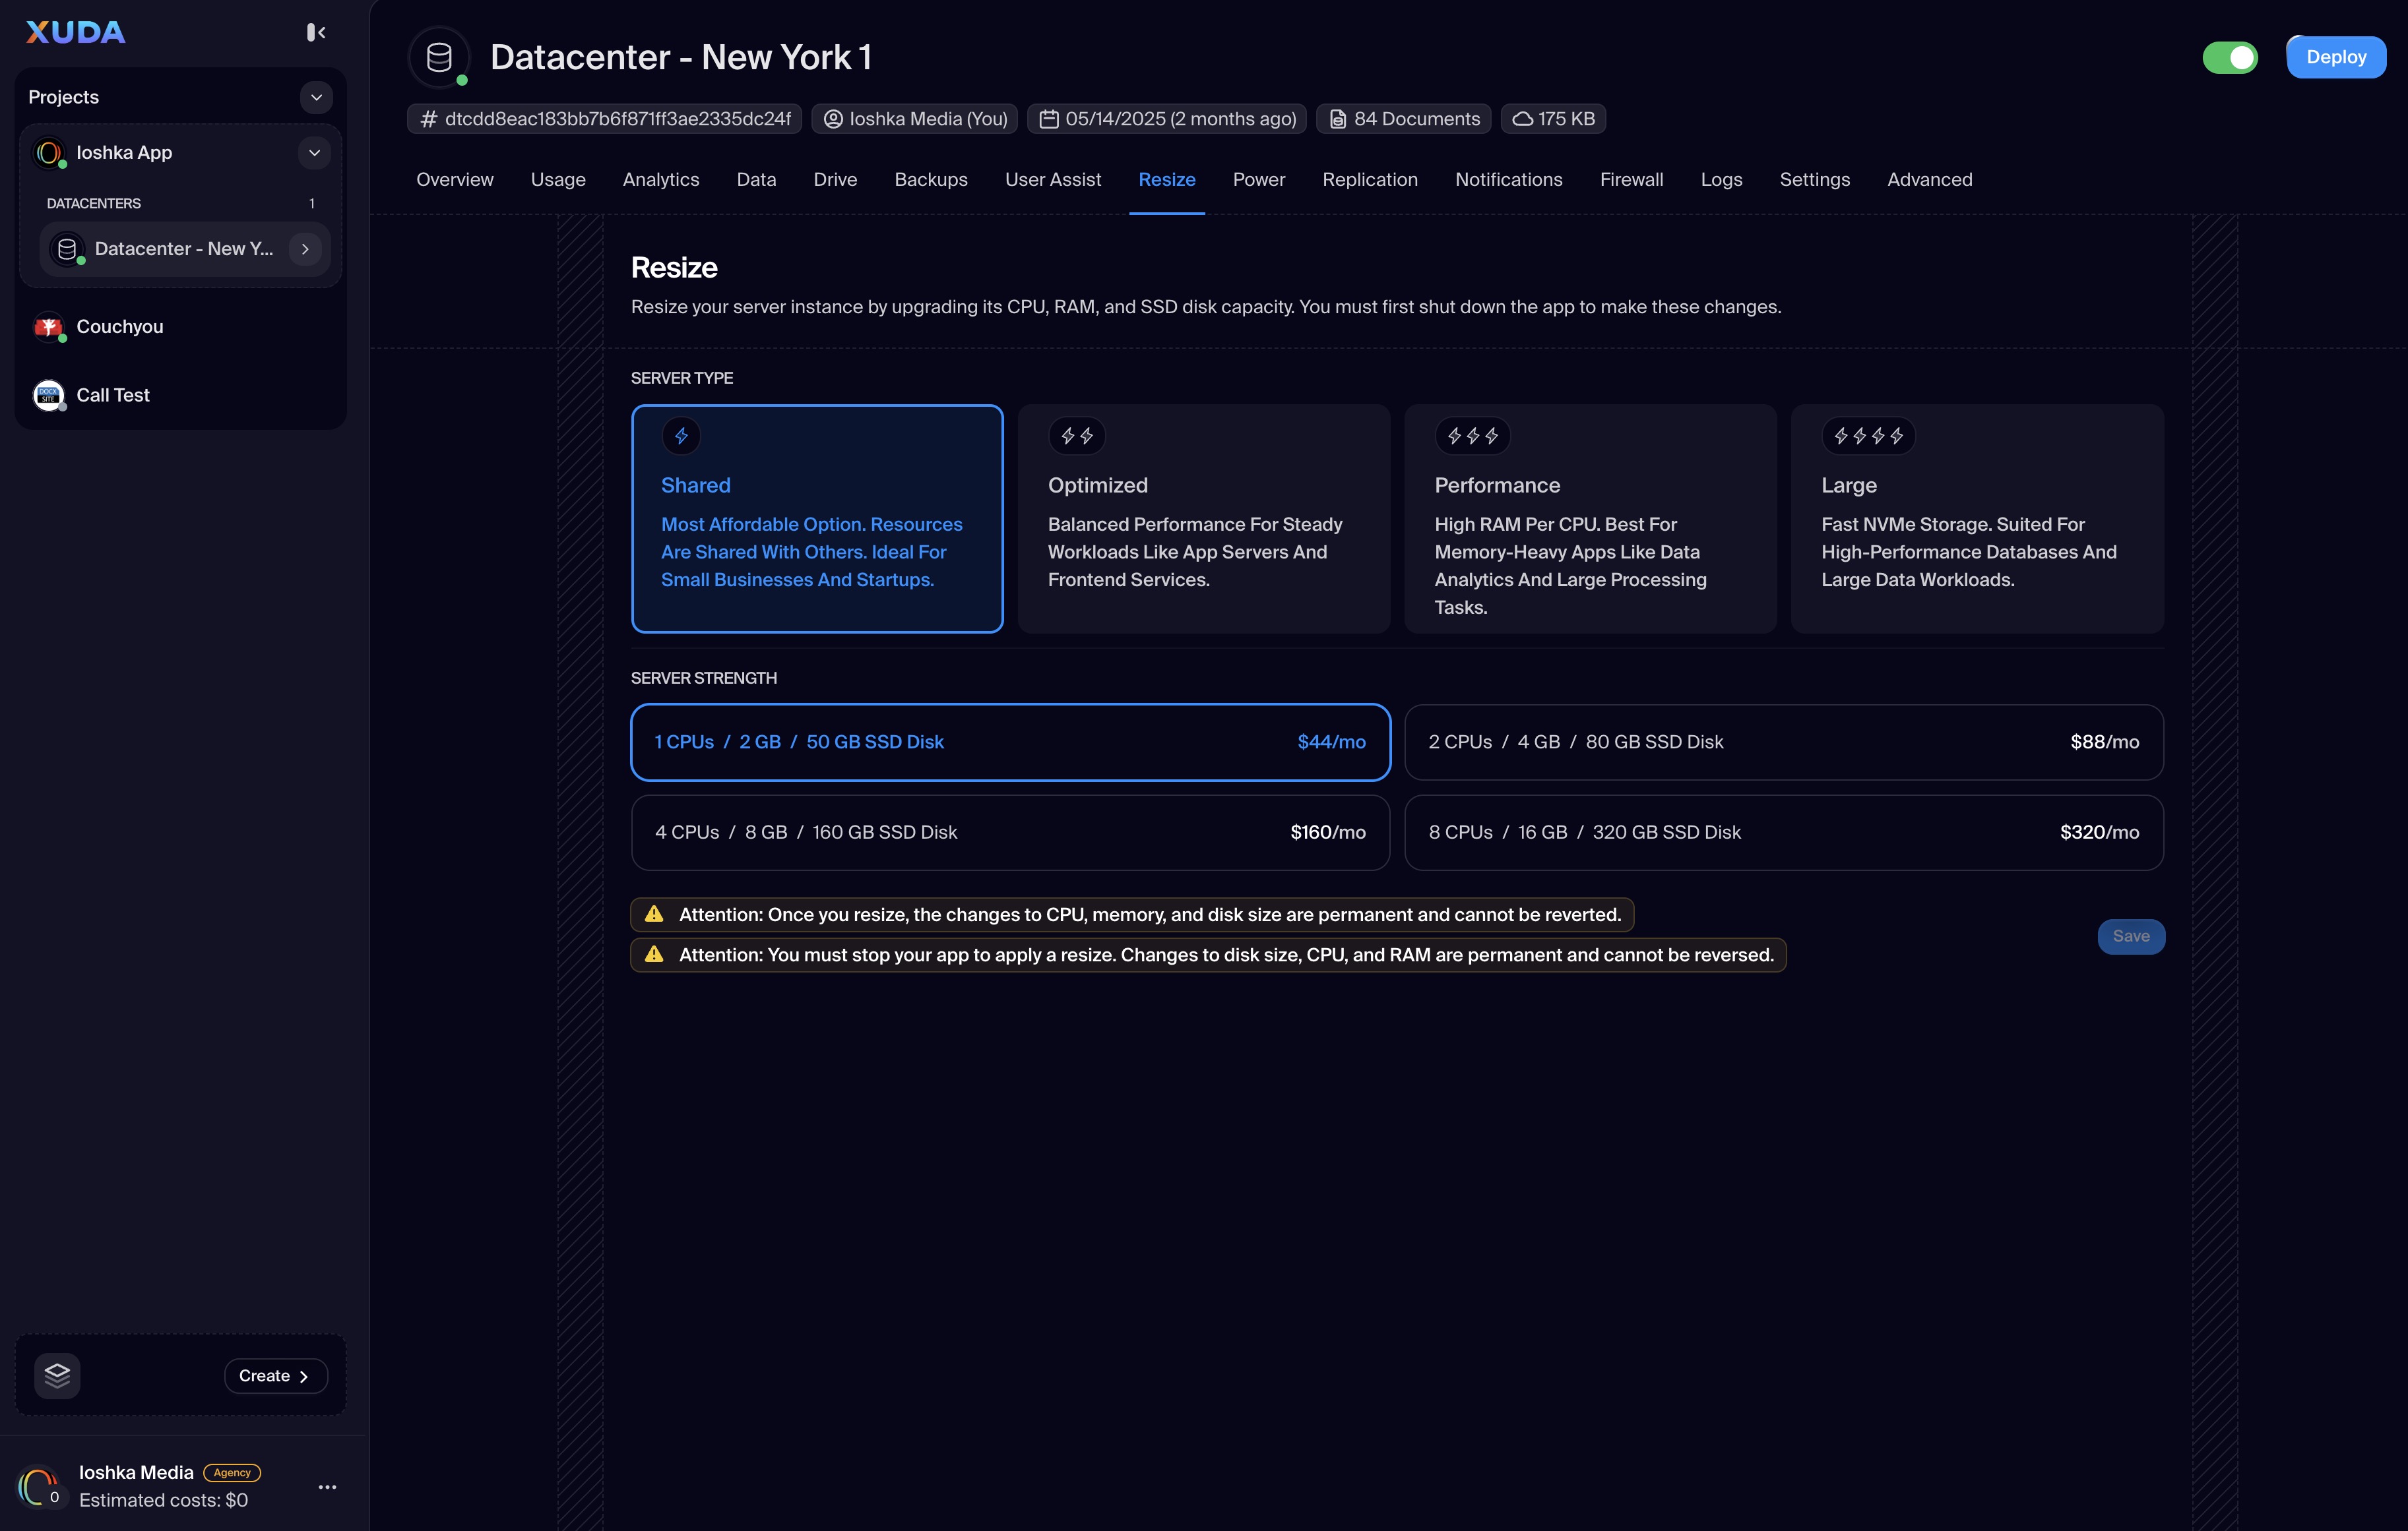2408x1531 pixels.
Task: Click the hash icon next to the datacenter ID
Action: coord(429,119)
